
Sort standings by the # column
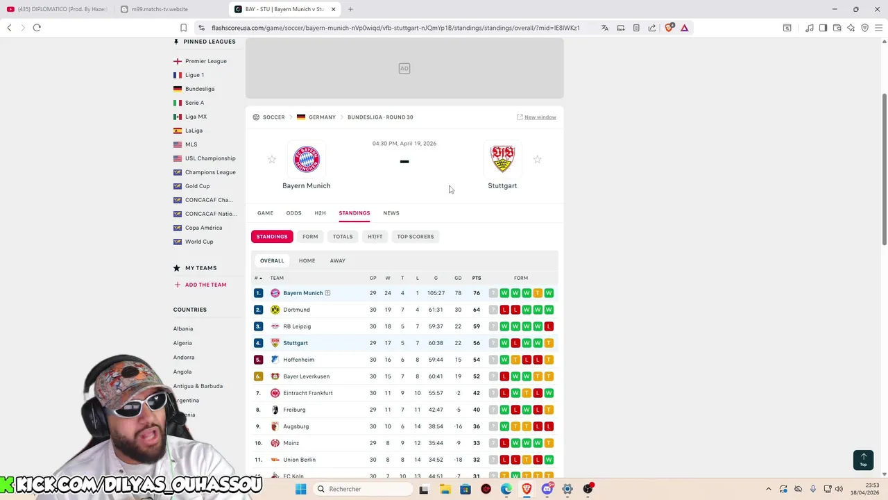coord(258,278)
